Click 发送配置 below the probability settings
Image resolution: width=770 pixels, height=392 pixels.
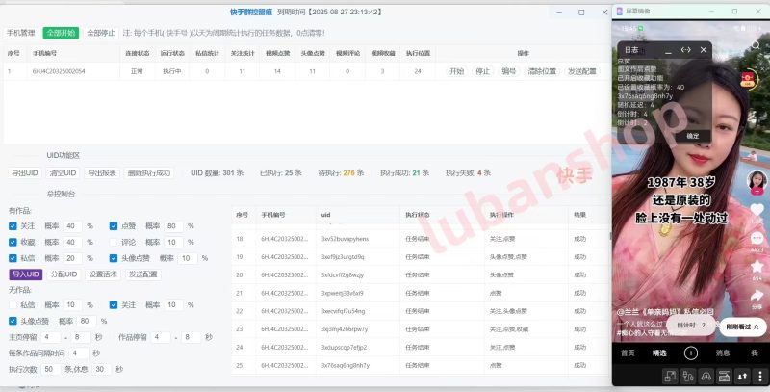point(142,274)
